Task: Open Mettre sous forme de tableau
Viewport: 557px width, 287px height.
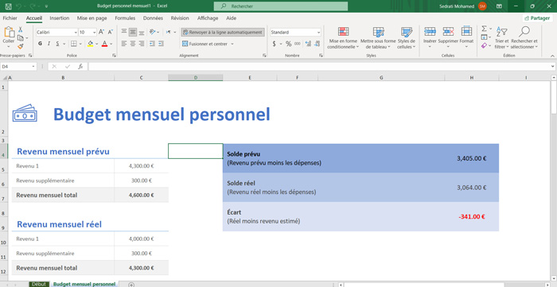Action: coord(378,38)
